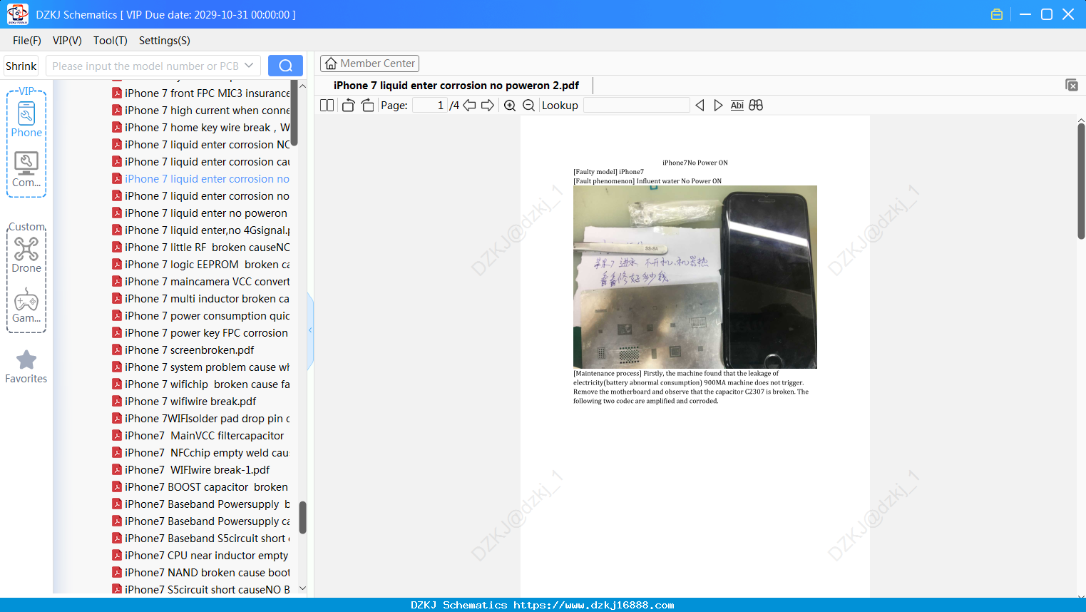
Task: Open iPhone 7 logic EEPROM broken file
Action: [x=207, y=264]
